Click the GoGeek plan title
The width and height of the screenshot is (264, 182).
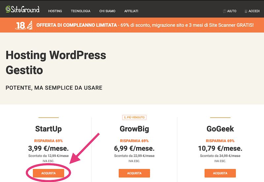220,129
